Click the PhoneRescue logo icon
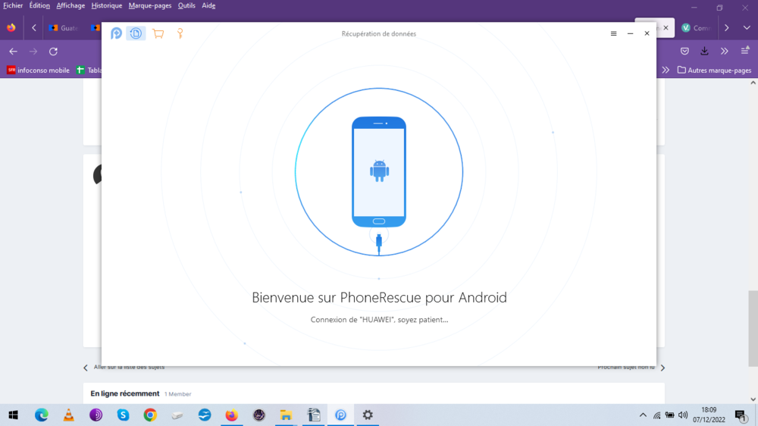Screen dimensions: 758x426 tap(116, 33)
